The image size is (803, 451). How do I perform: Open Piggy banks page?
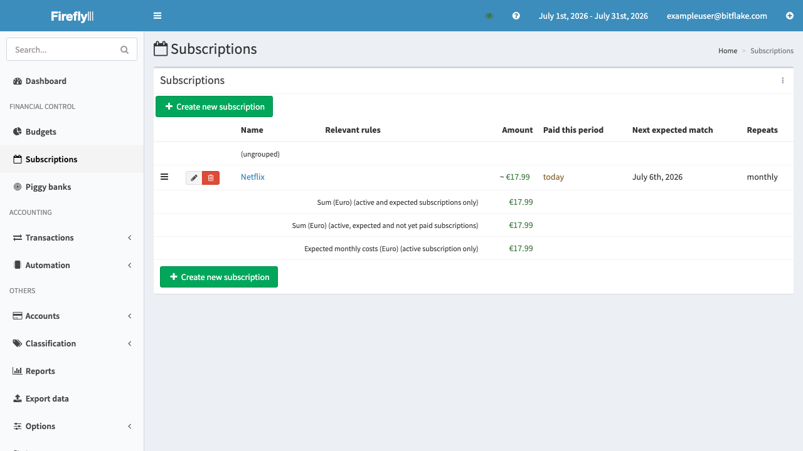coord(72,187)
